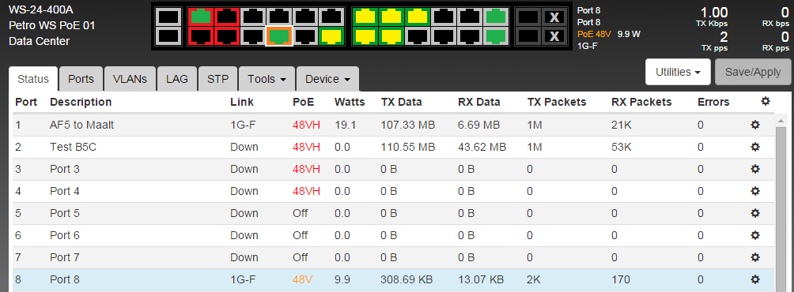Click the WS-24-400A model label
Screen dimensions: 794x292
coord(40,10)
